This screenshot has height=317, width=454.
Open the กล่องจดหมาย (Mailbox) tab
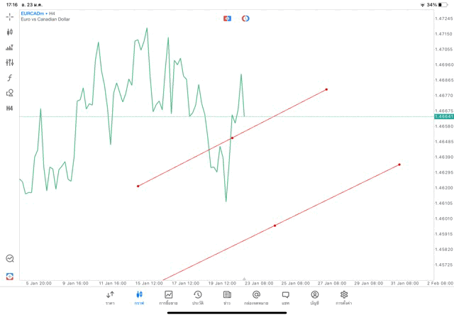256,298
